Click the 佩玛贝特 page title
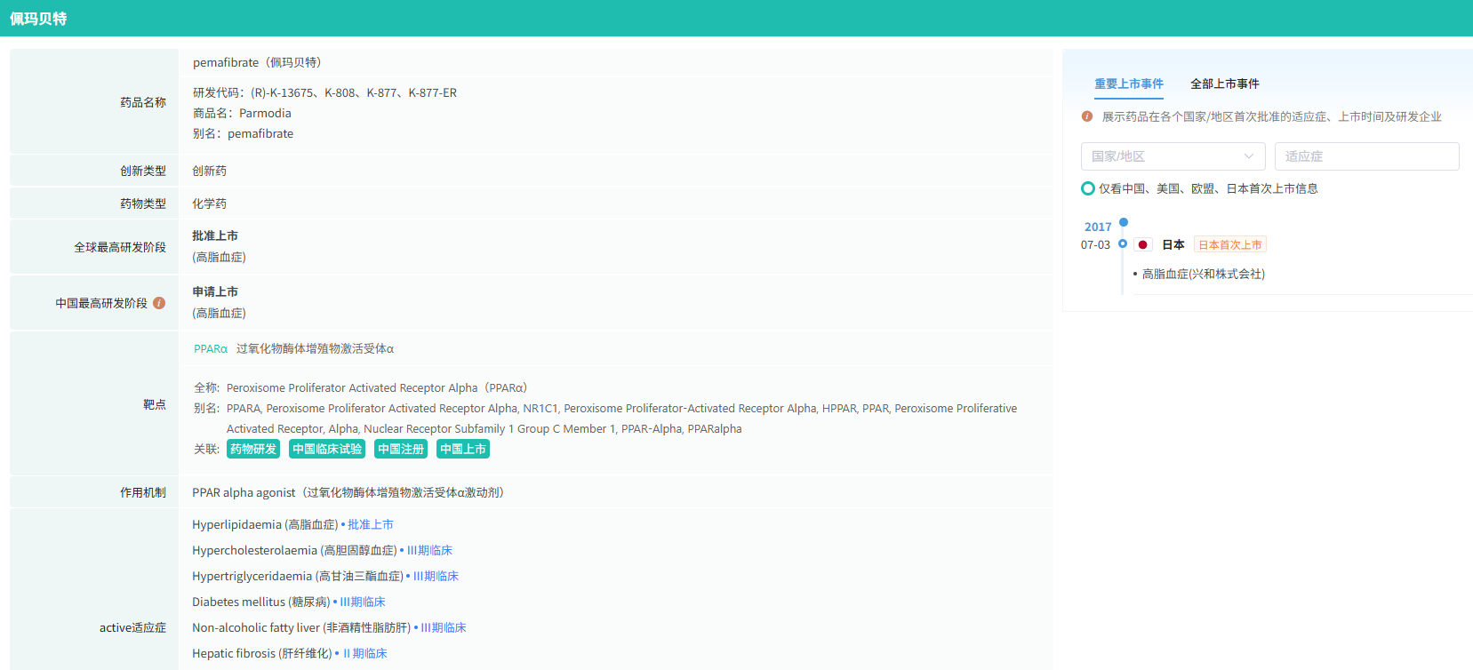 38,19
